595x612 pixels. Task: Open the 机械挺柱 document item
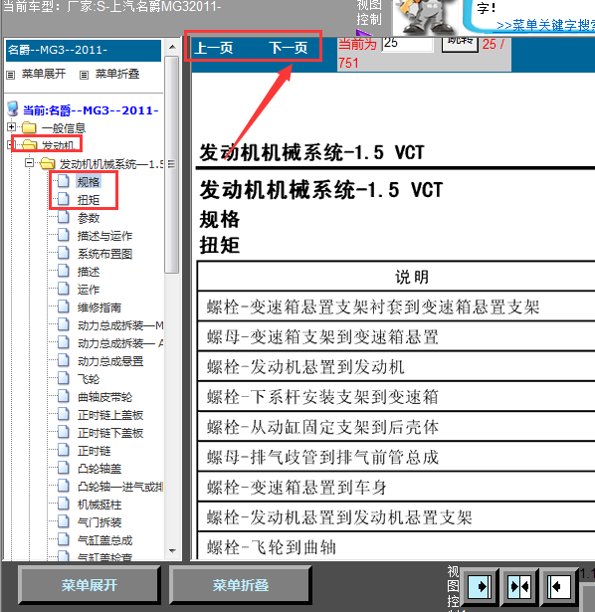tap(99, 505)
